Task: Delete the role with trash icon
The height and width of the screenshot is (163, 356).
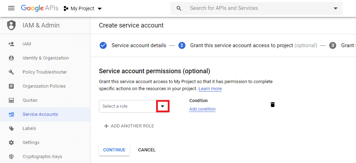Action: coord(273,105)
